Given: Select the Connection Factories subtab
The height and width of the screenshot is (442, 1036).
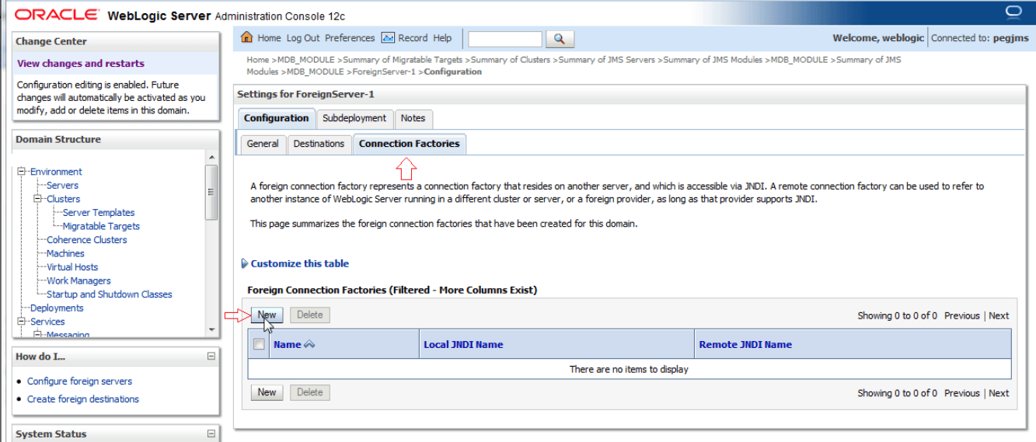Looking at the screenshot, I should click(x=410, y=144).
